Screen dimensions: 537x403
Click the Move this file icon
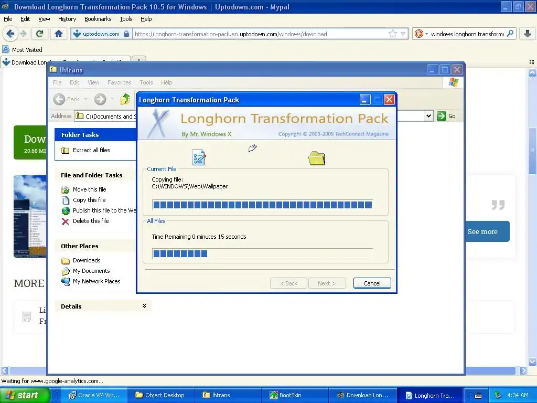[65, 189]
